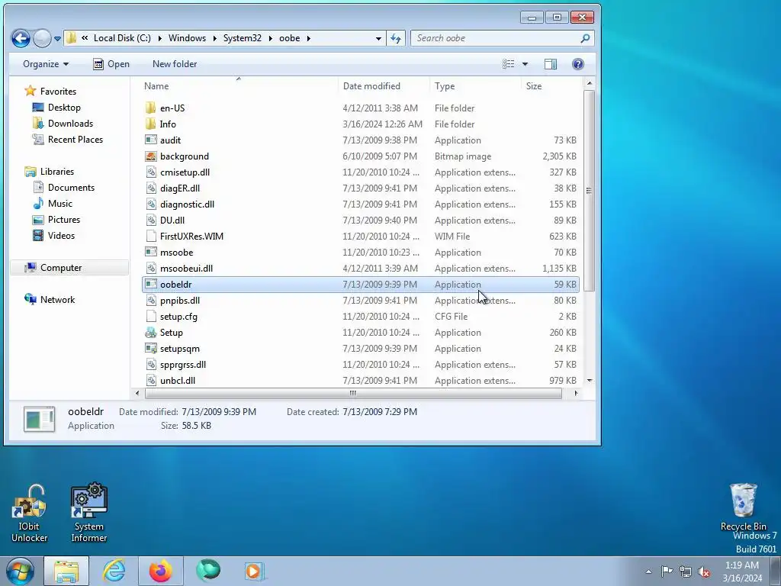Click System32 in the address breadcrumb
781x586 pixels.
[x=242, y=38]
